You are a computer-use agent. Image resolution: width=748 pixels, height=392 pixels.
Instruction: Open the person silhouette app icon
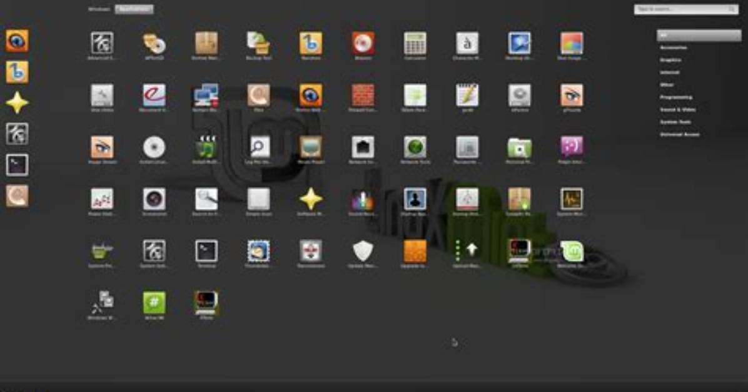point(415,199)
